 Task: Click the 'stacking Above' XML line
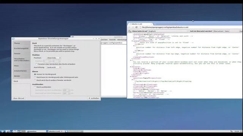click(146, 90)
